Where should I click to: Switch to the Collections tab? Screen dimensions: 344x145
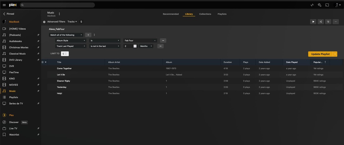[205, 14]
